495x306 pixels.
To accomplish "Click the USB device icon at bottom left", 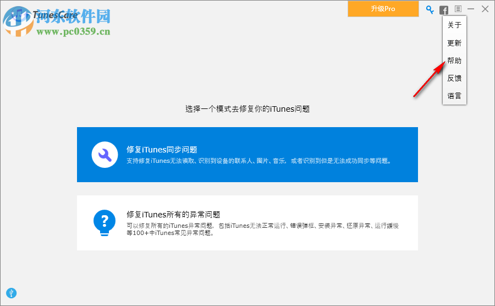I will (12, 293).
